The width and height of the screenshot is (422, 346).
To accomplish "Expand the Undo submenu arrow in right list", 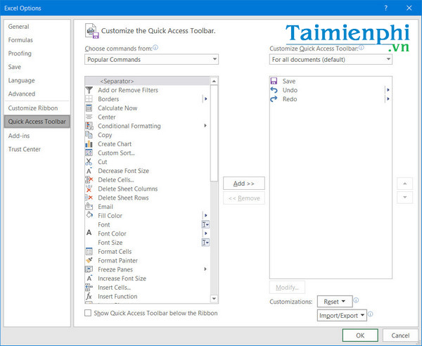I will click(x=388, y=90).
